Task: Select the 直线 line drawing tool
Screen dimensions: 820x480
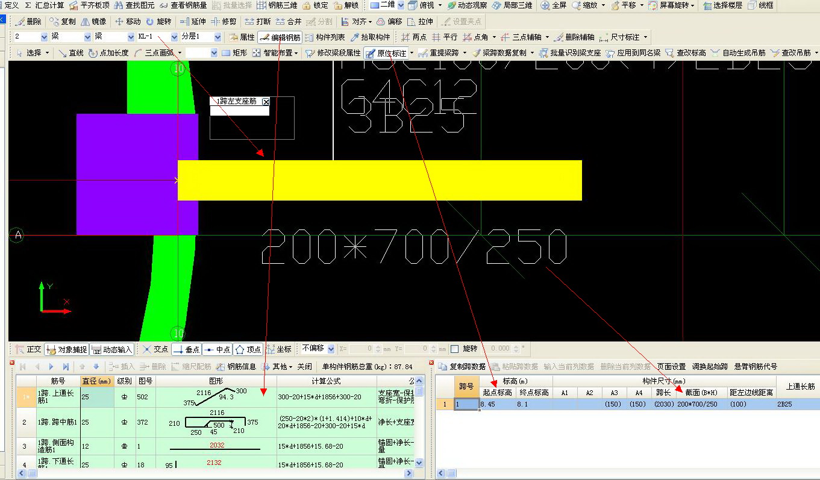Action: pos(70,52)
